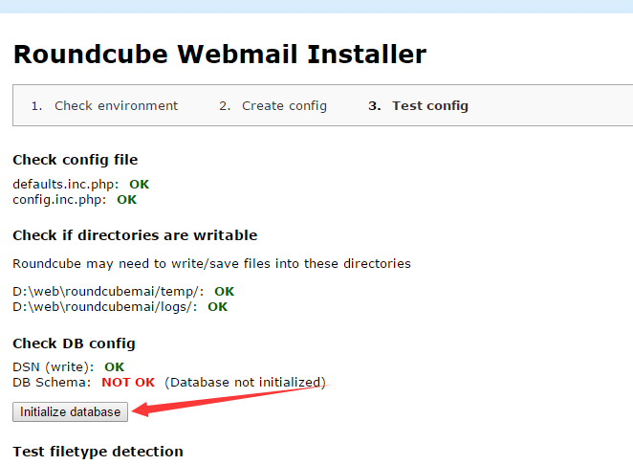Click the Initialize database button
Image resolution: width=633 pixels, height=465 pixels.
(x=70, y=411)
